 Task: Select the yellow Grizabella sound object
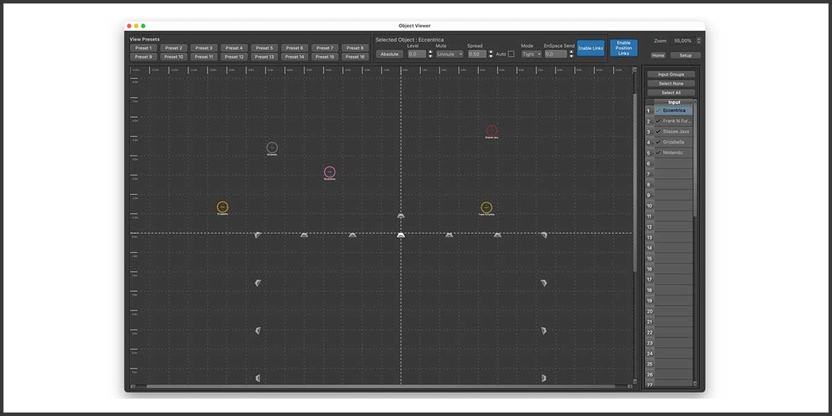(x=223, y=207)
